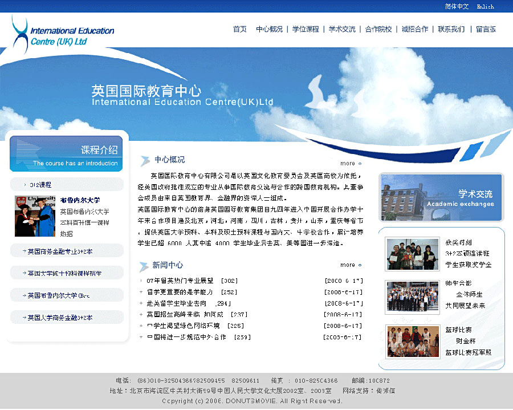Open the award recipients group photo
Viewport: 513px width, 410px height.
tap(413, 254)
